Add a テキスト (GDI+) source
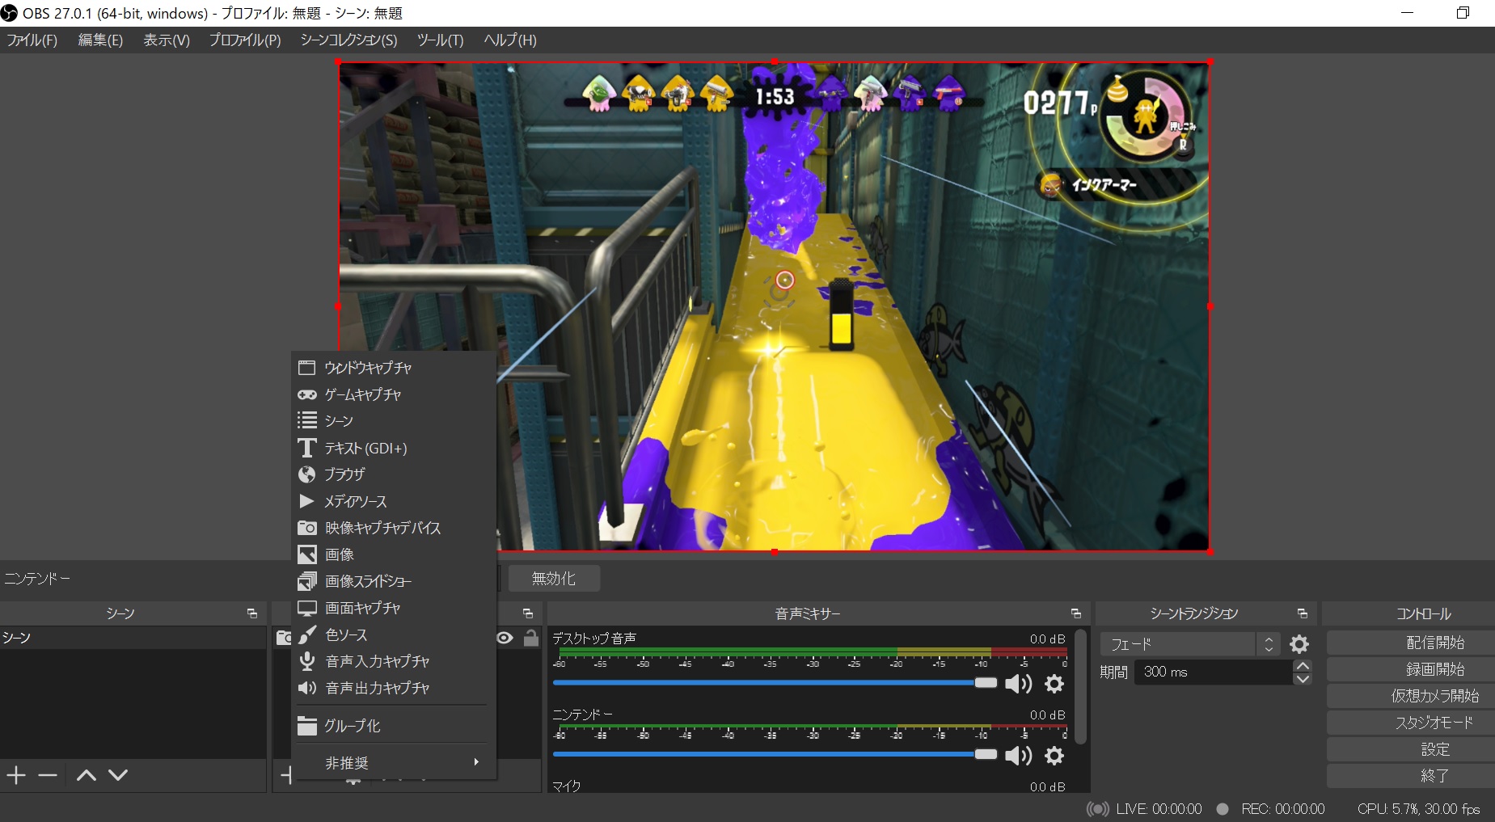 coord(395,448)
